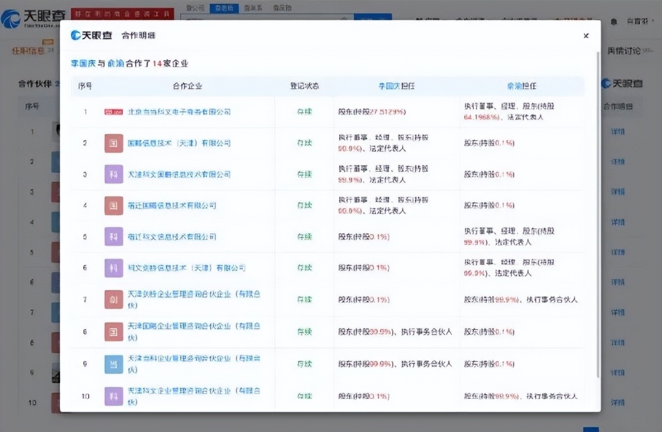Image resolution: width=662 pixels, height=432 pixels.
Task: Click 详情 link in background partner row 5
Action: tap(618, 253)
